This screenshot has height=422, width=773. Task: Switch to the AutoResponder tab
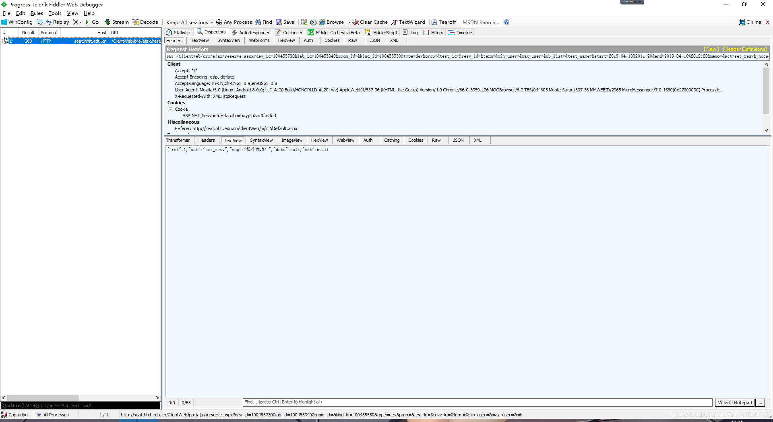click(x=250, y=33)
